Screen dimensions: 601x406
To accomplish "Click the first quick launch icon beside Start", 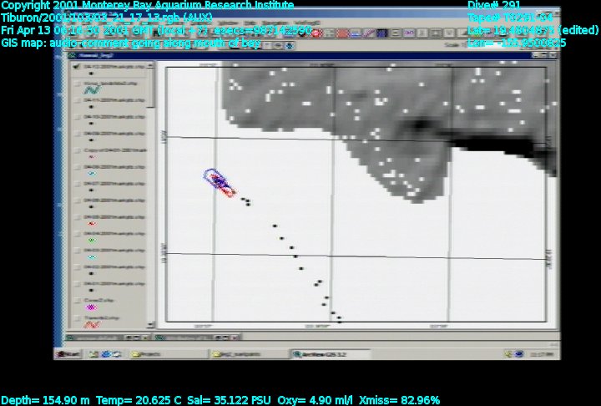I will pos(92,354).
